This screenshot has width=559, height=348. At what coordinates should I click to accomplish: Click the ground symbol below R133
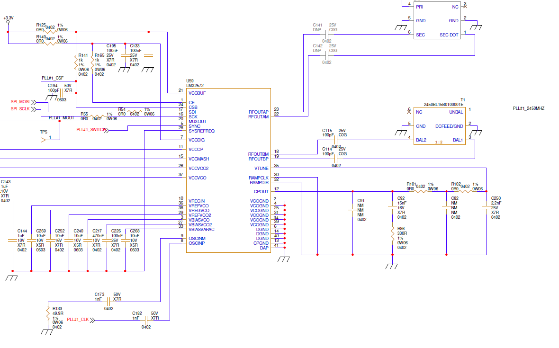coord(47,331)
